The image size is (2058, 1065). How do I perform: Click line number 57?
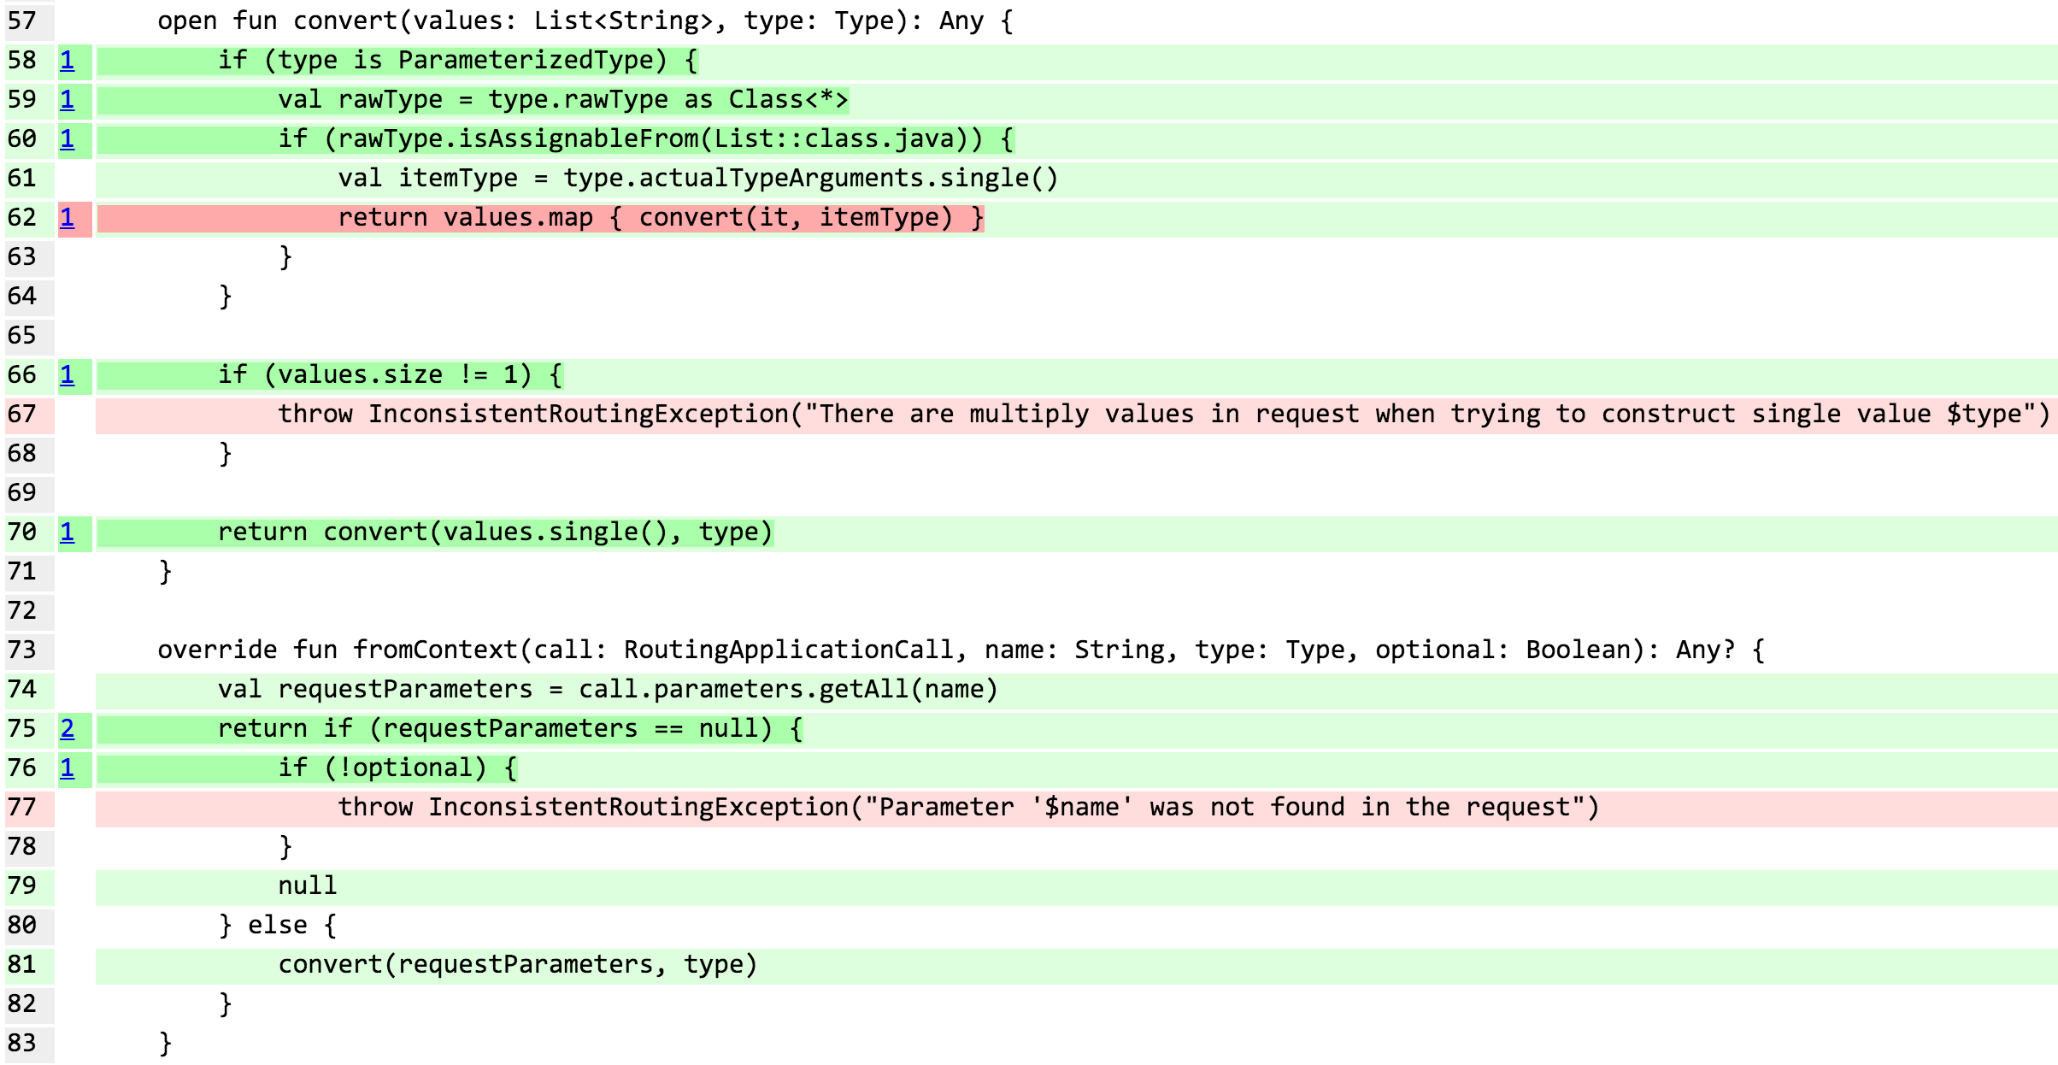tap(22, 21)
